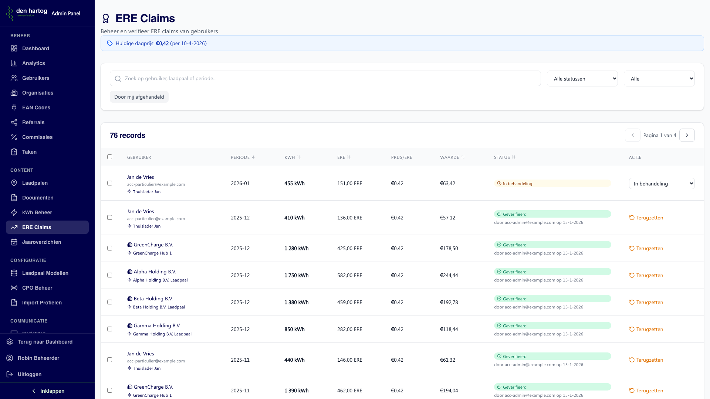The height and width of the screenshot is (399, 710).
Task: Sort the table by KWH column arrows
Action: click(299, 157)
